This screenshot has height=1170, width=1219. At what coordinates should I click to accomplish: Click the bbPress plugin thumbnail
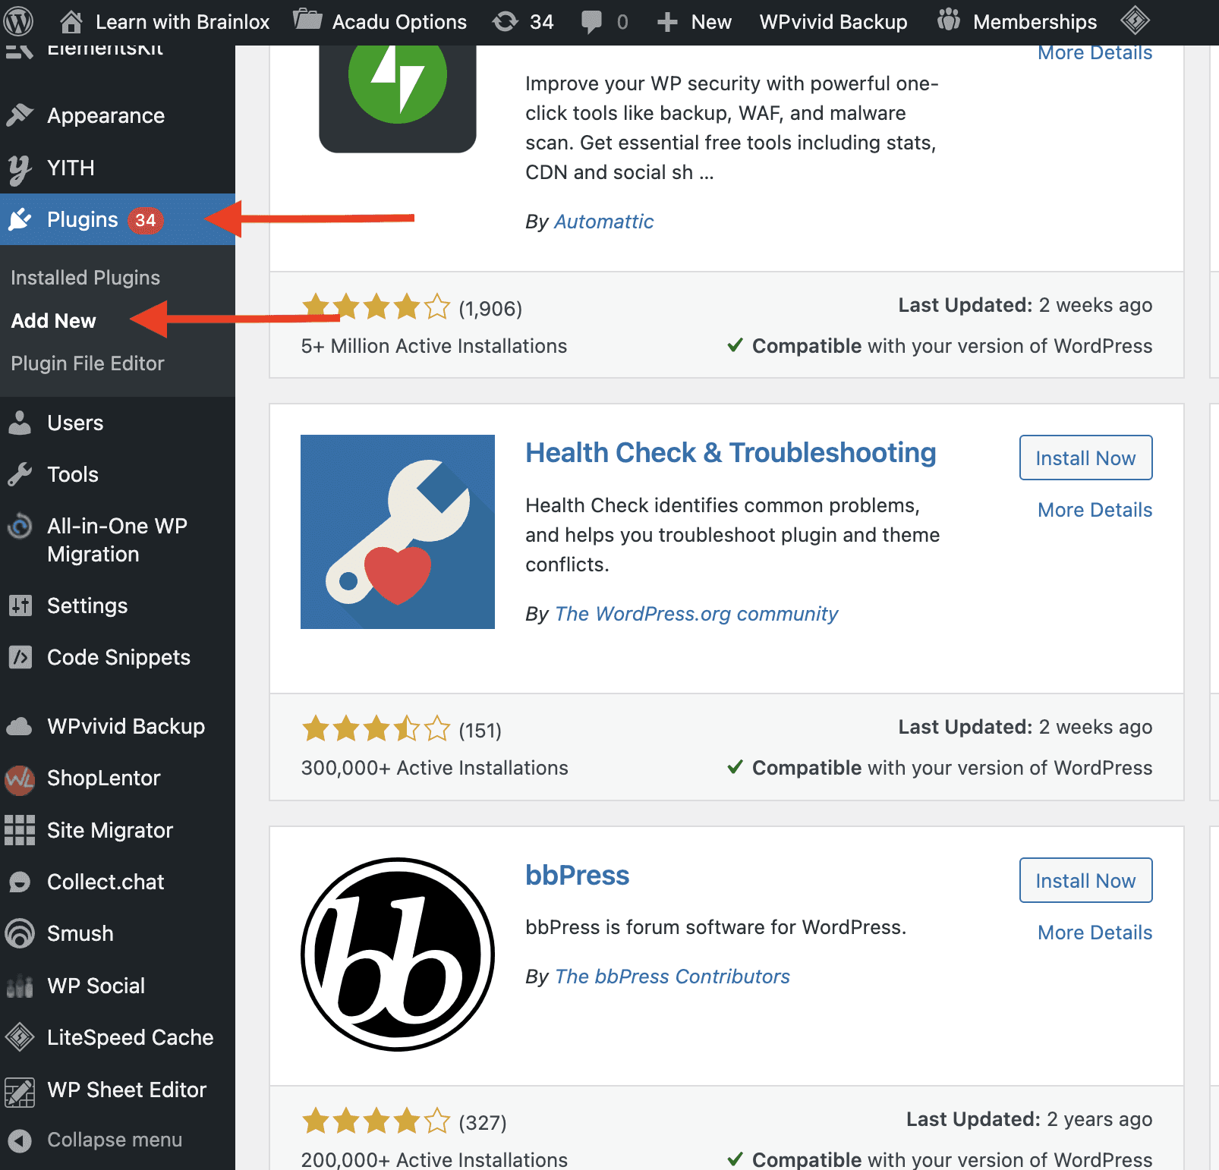pyautogui.click(x=397, y=954)
